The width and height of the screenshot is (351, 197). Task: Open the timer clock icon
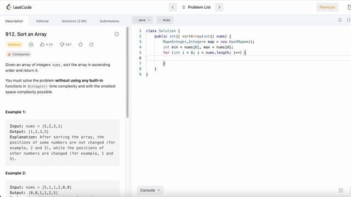click(x=349, y=7)
